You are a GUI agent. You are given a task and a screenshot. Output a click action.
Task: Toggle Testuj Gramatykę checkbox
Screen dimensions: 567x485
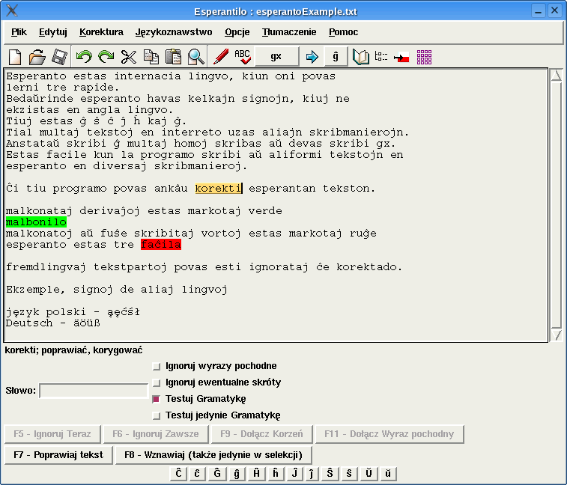click(x=156, y=400)
